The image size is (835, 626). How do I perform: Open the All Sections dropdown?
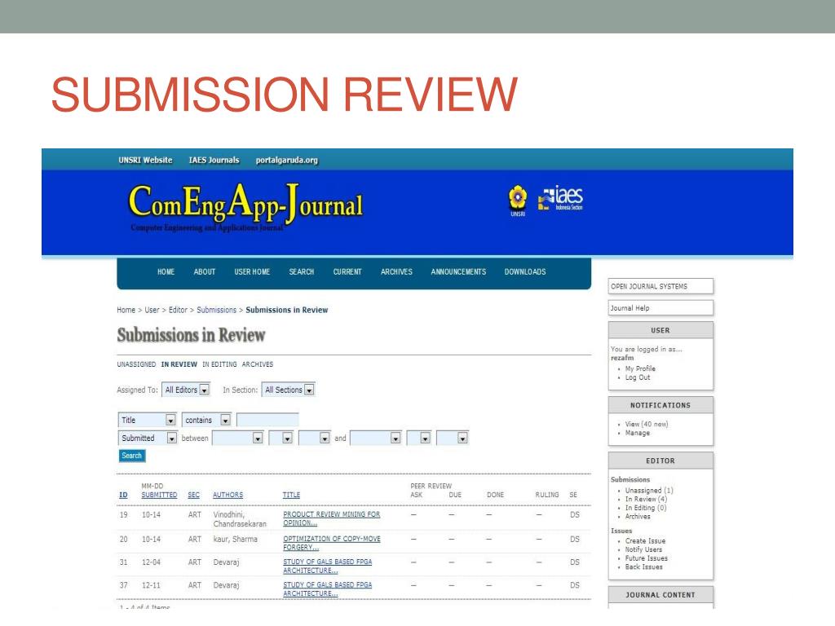tap(288, 390)
